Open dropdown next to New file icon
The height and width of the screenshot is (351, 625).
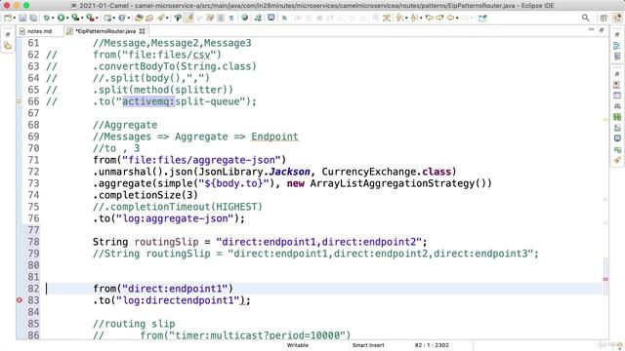(14, 19)
